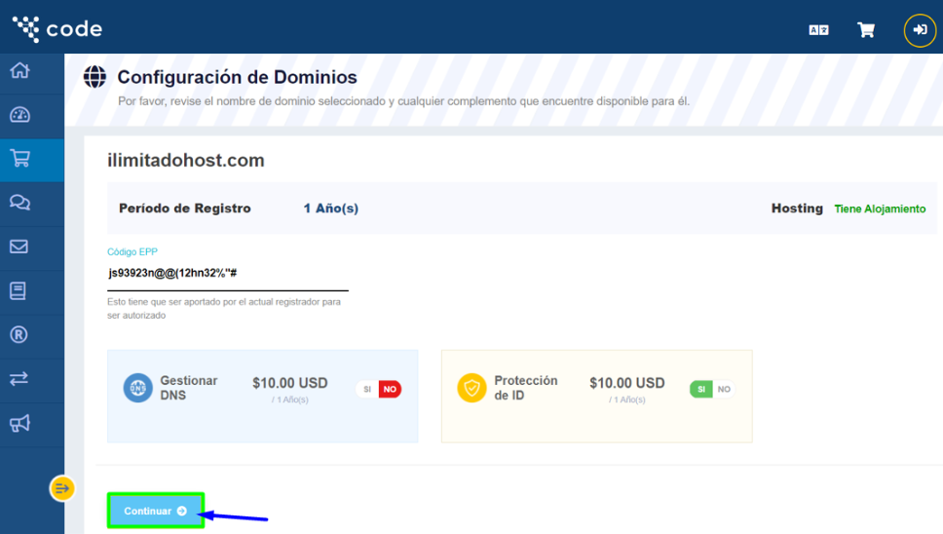Open the dashboard gauge icon

pyautogui.click(x=19, y=115)
